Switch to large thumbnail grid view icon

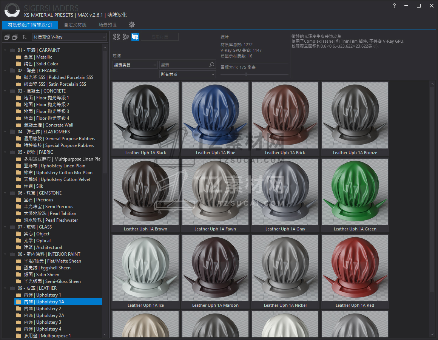(116, 37)
